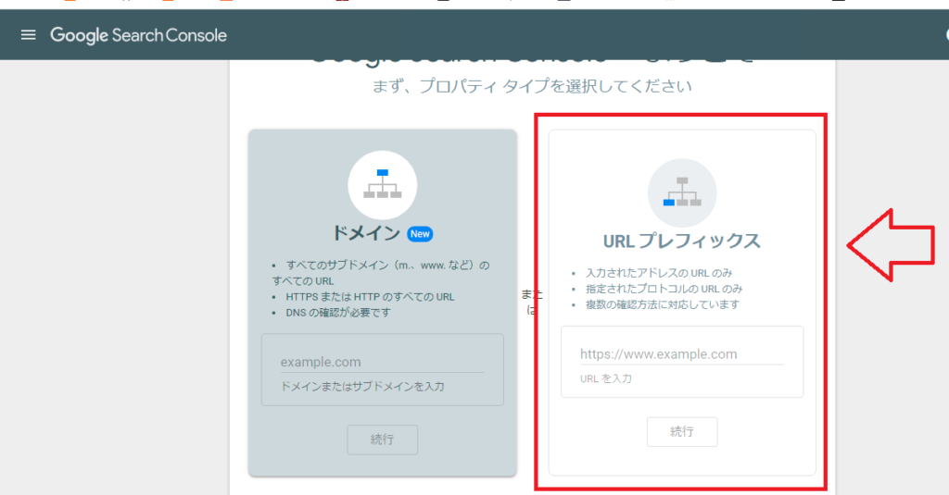Click text すべてのサブドメイン（m.、www. など）
The width and height of the screenshot is (949, 495).
tap(381, 265)
